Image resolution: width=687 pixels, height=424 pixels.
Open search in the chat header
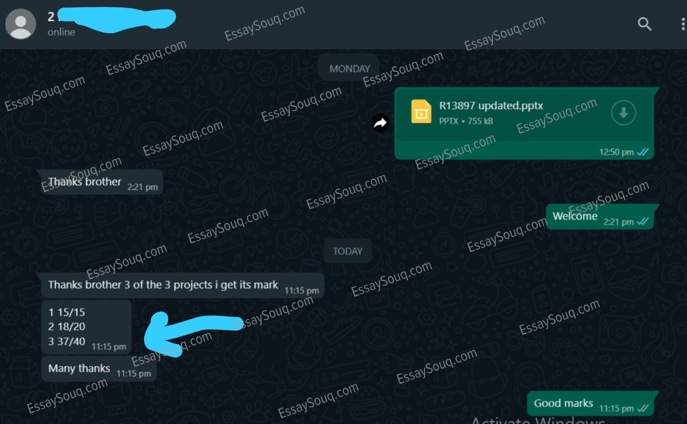pos(645,24)
